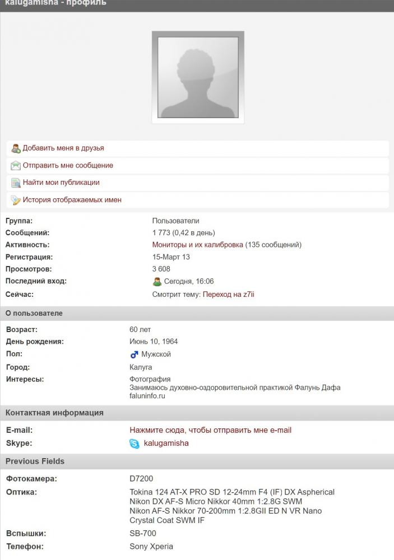
Task: Select the camera value D7200
Action: click(141, 479)
